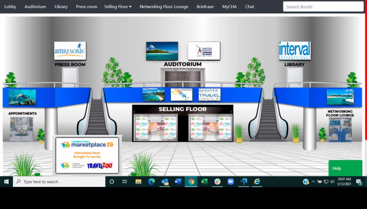
Task: Open the Briefcase nav item
Action: pos(205,7)
